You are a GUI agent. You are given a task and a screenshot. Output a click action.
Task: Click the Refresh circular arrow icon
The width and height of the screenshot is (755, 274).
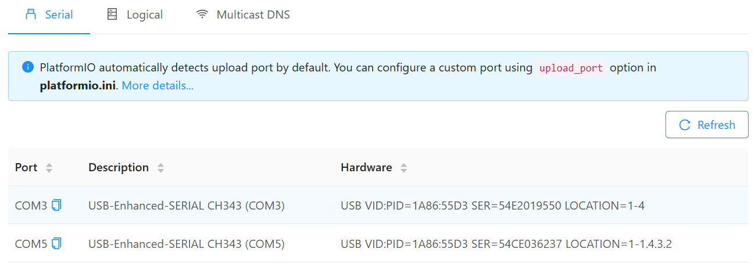[685, 125]
